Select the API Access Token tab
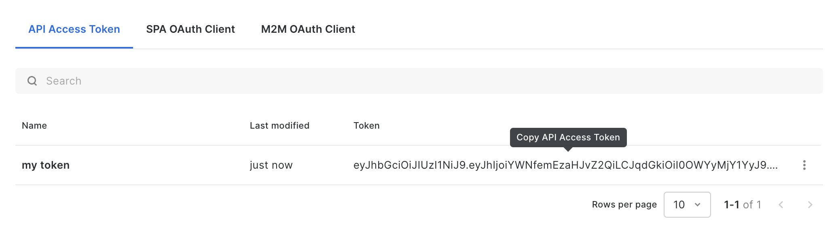The width and height of the screenshot is (838, 233). (x=74, y=29)
